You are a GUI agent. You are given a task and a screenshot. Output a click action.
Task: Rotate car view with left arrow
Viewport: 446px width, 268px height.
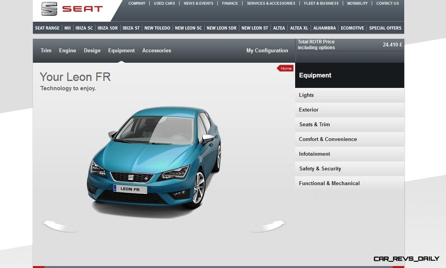click(60, 226)
